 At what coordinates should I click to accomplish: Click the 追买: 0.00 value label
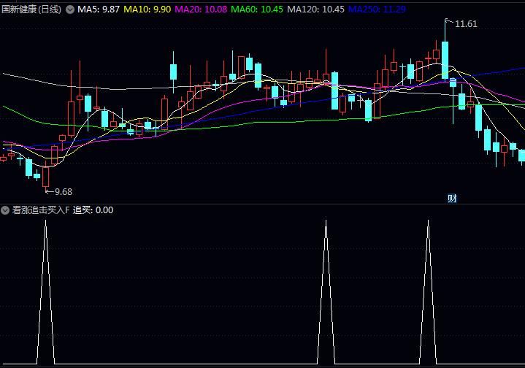click(93, 210)
